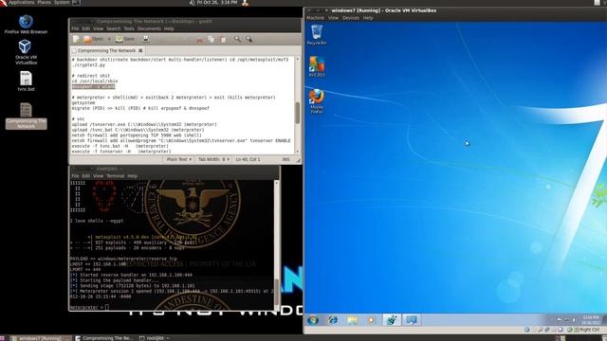The height and width of the screenshot is (341, 607).
Task: Select the AVG 2013 shortcut on Windows desktop
Action: [x=317, y=66]
